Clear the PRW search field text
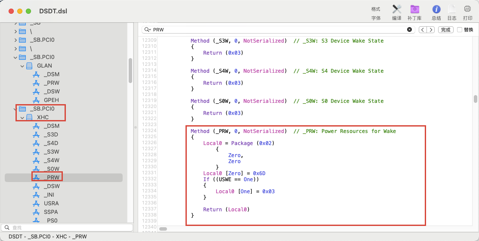 tap(409, 30)
